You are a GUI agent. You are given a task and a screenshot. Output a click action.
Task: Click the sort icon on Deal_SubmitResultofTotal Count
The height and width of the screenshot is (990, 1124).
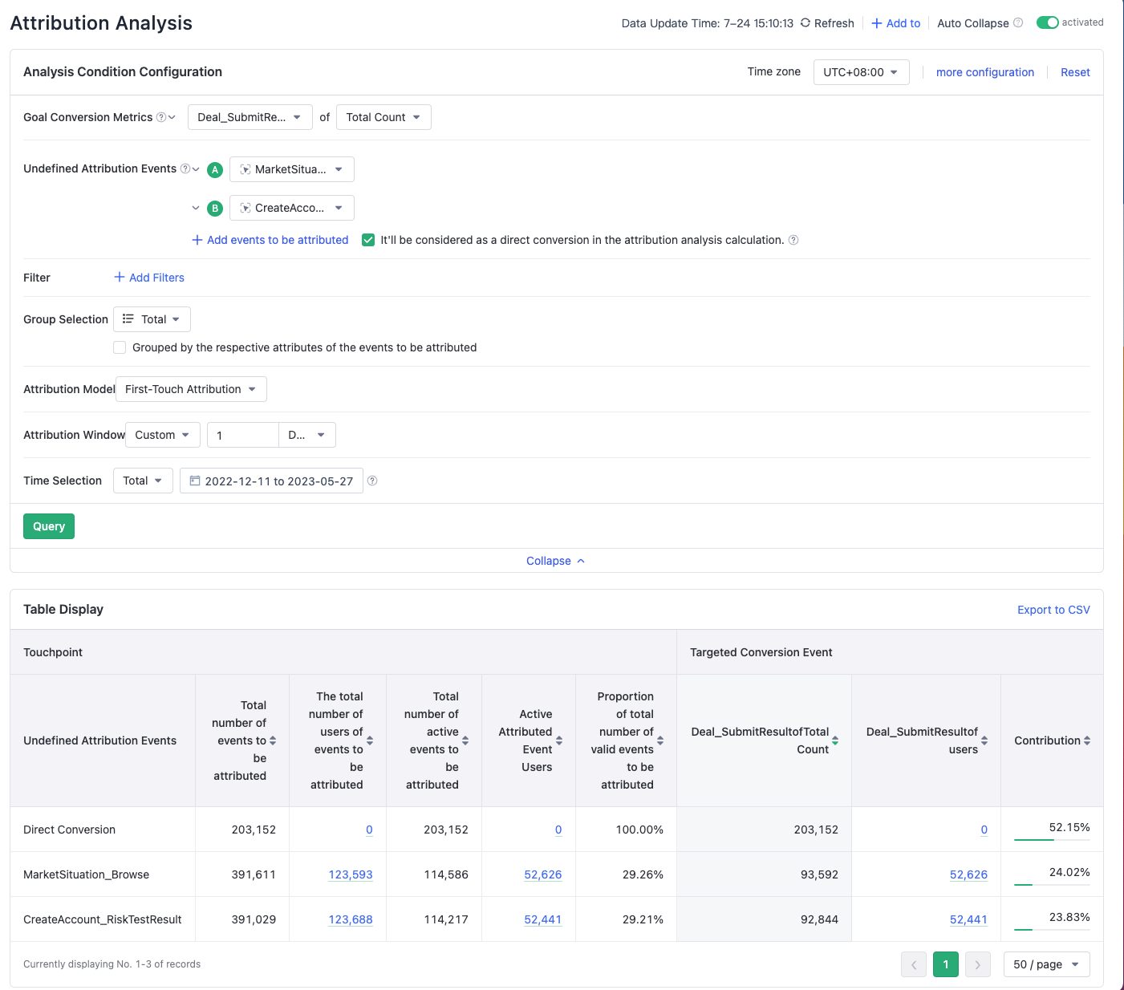(837, 740)
